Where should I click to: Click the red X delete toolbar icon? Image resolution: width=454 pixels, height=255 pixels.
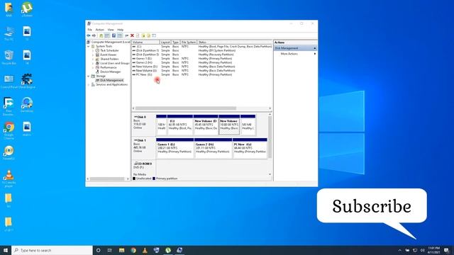click(132, 35)
